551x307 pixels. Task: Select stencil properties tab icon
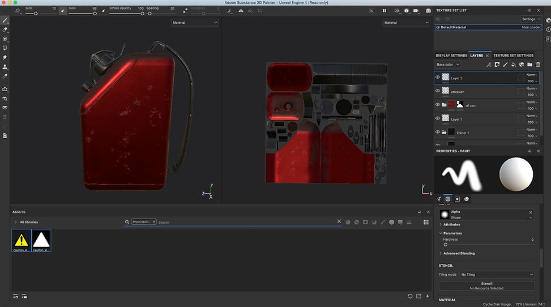pyautogui.click(x=457, y=199)
